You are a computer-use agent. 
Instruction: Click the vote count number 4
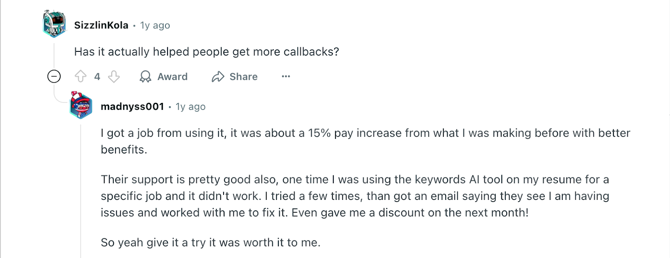(97, 77)
